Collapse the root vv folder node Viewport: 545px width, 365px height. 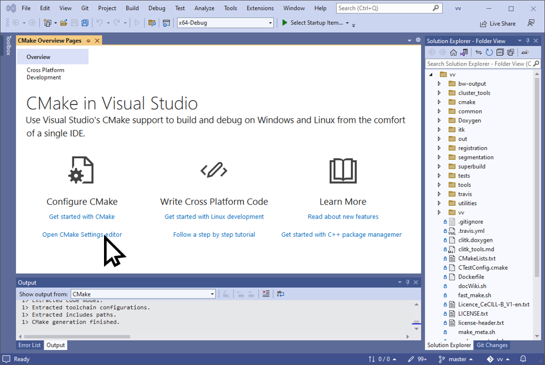431,74
